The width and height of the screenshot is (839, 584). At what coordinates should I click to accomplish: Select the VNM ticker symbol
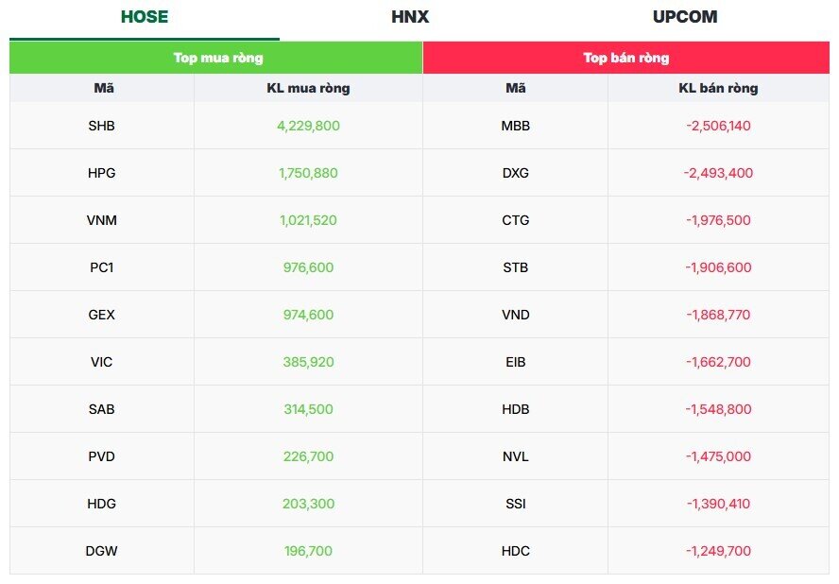[101, 220]
